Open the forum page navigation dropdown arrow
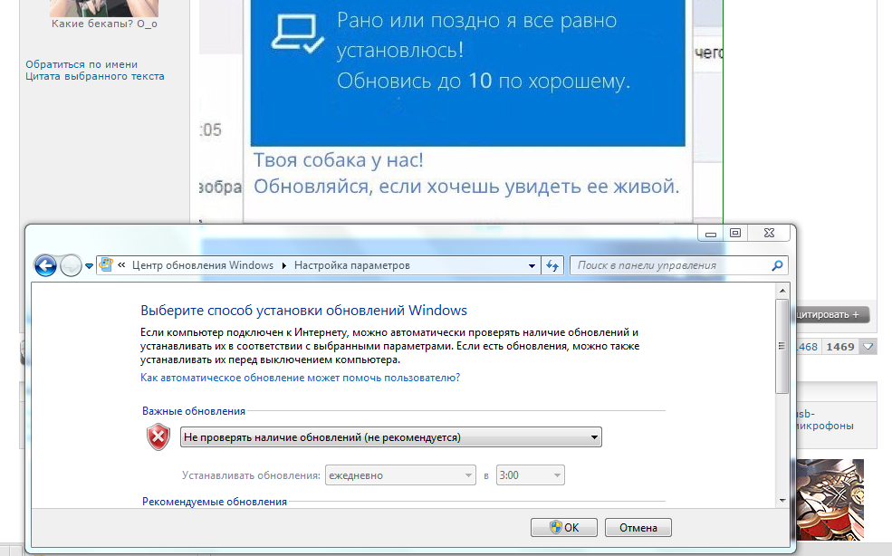This screenshot has width=892, height=556. click(x=868, y=347)
